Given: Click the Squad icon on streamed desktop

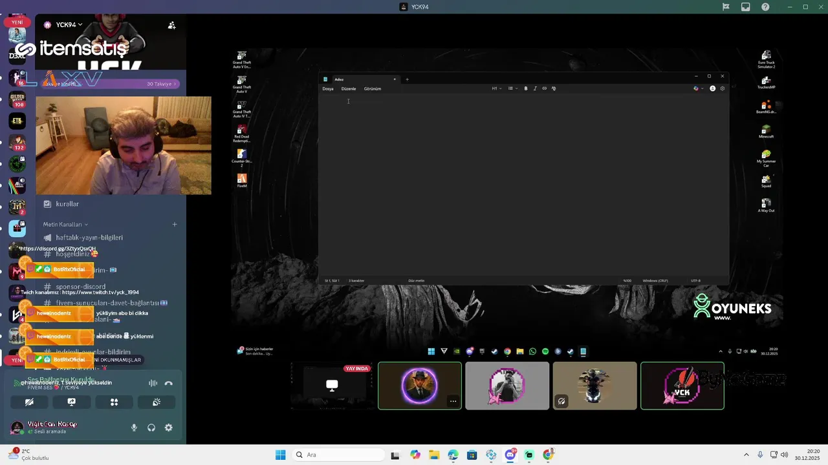Looking at the screenshot, I should 766,181.
